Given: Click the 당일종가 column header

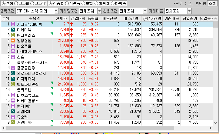Looking at the screenshot, I should (190, 18).
